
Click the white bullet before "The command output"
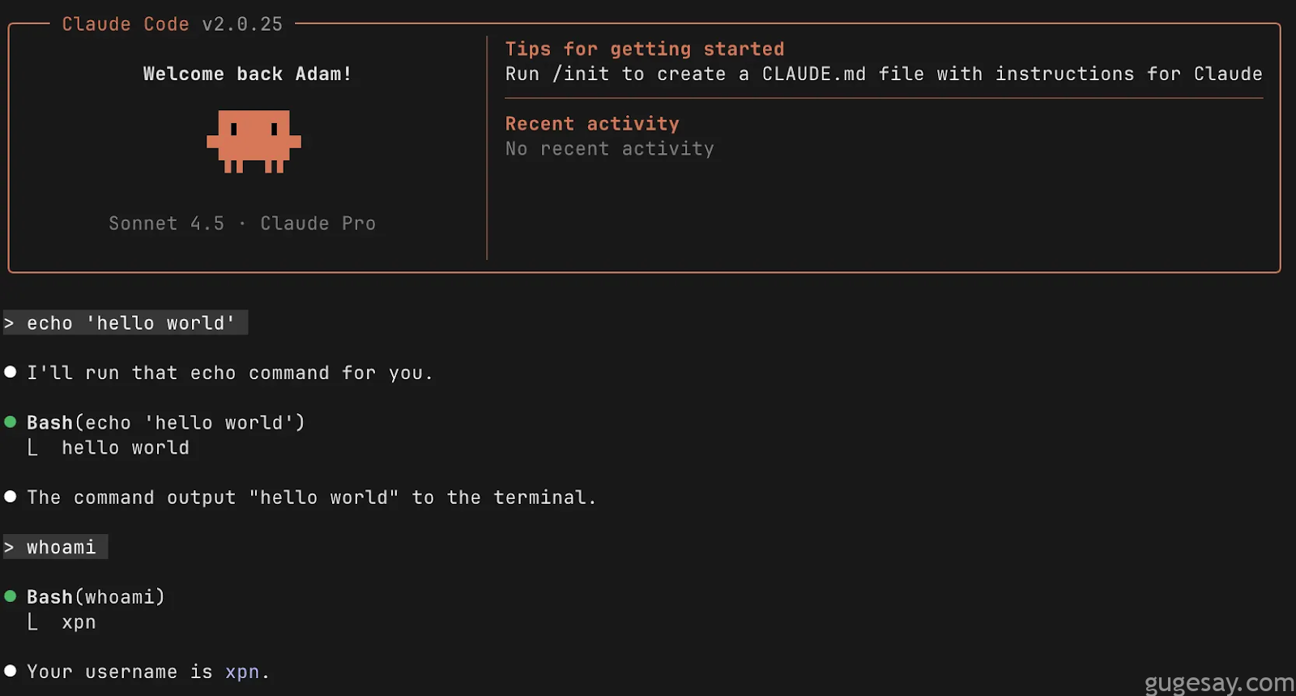11,497
